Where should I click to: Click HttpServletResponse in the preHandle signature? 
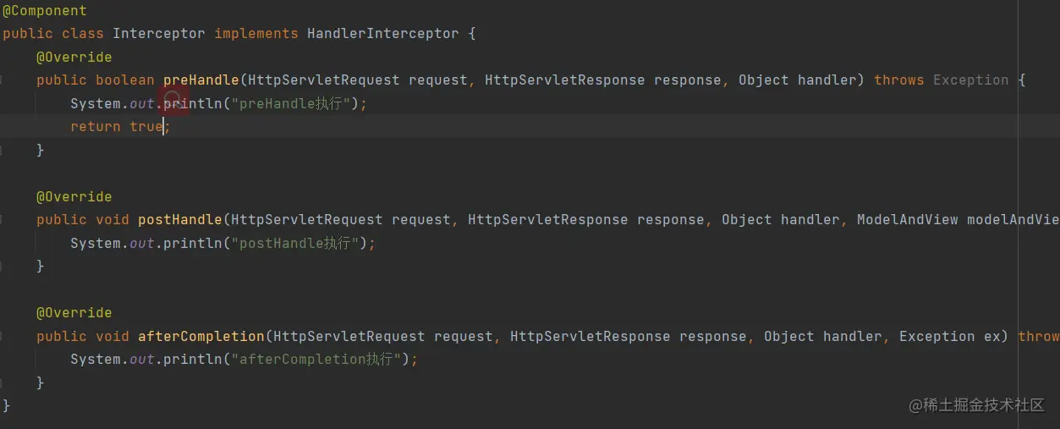[565, 80]
